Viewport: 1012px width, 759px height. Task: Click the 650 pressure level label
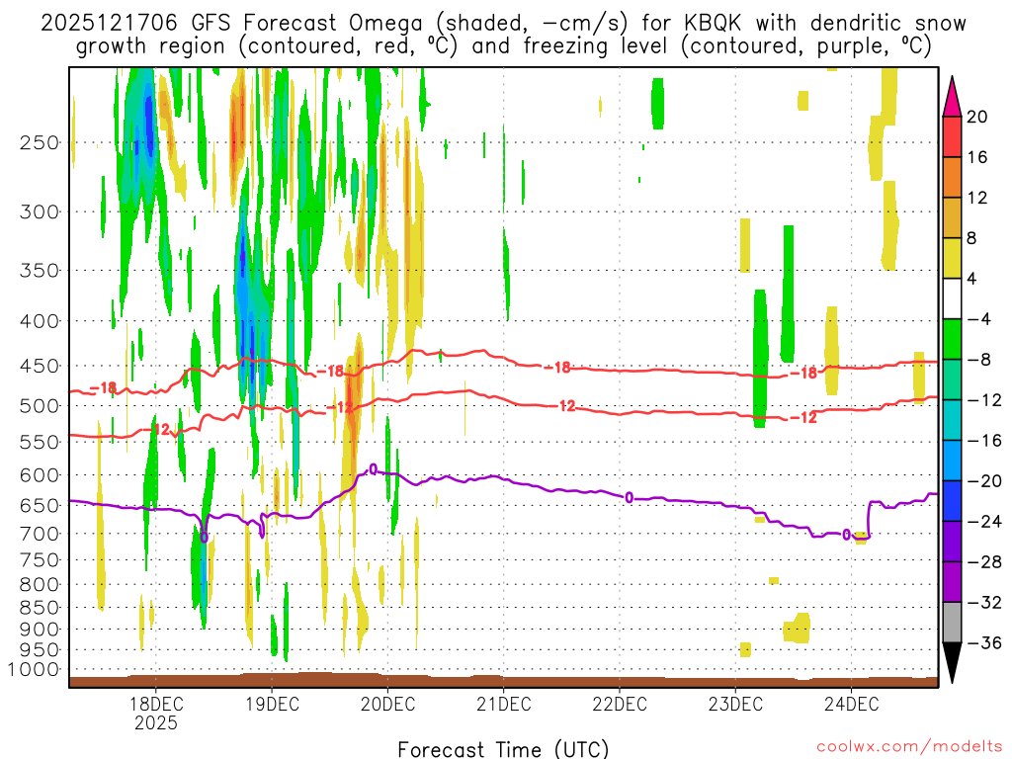40,505
